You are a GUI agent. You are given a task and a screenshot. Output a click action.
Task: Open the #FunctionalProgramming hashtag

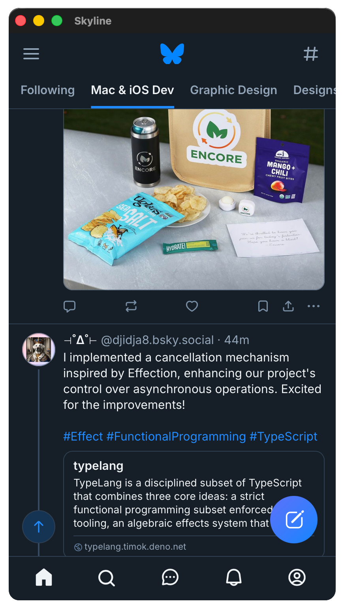click(176, 437)
